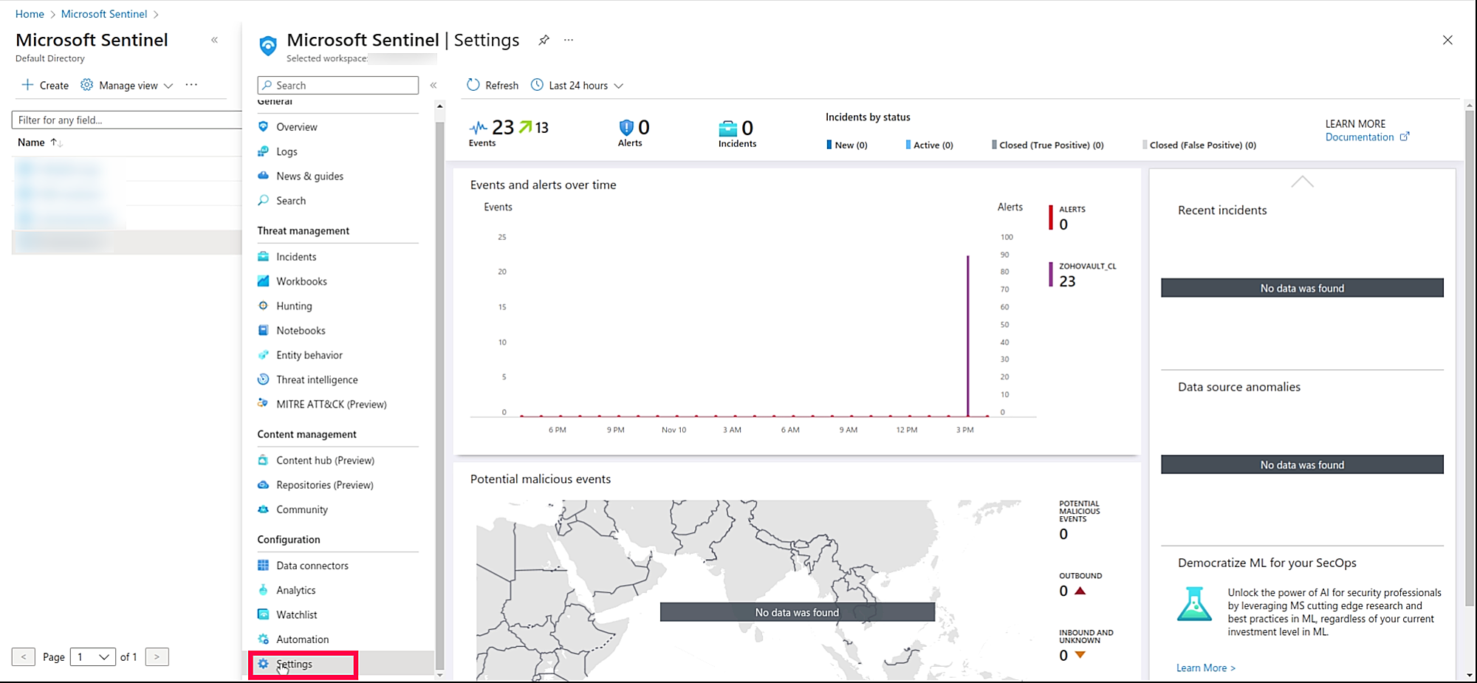
Task: Open Notebooks via its icon
Action: (263, 330)
